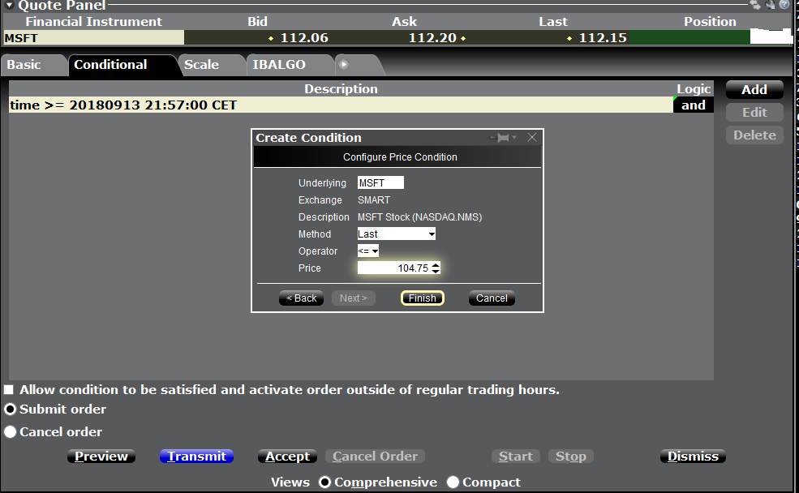Click the SMART exchange value
The image size is (799, 493).
pyautogui.click(x=373, y=200)
